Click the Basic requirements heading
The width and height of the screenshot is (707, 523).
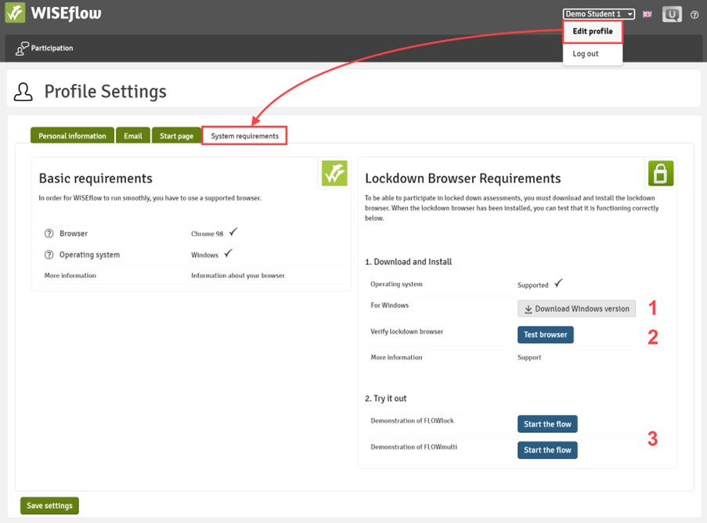[x=96, y=179]
